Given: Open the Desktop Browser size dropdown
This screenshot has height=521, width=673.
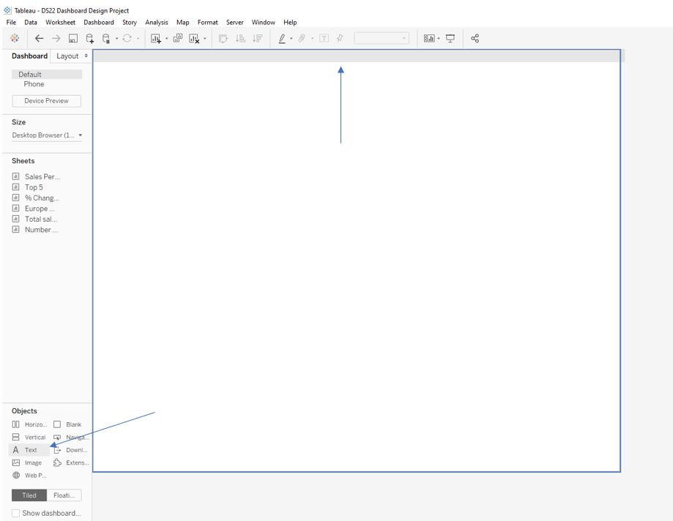Looking at the screenshot, I should (x=47, y=135).
